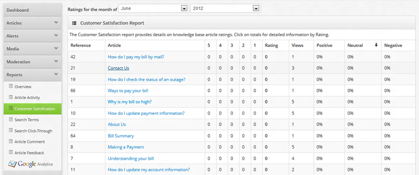
Task: Click the Article Comment list icon
Action: [11, 142]
